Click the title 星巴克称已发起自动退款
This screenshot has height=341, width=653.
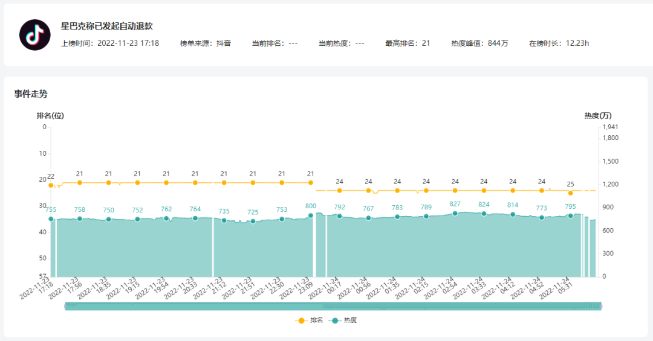click(106, 26)
